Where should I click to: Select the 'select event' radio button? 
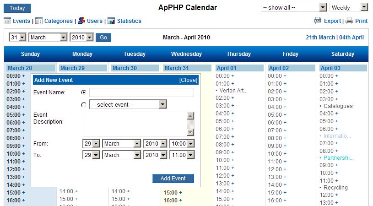tap(83, 105)
